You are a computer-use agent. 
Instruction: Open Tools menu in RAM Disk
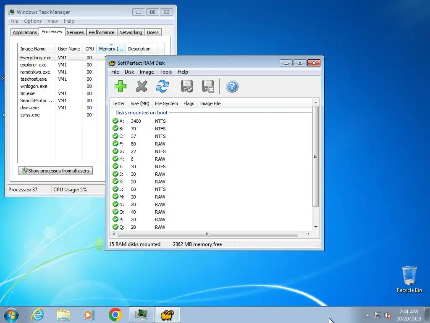(x=165, y=72)
